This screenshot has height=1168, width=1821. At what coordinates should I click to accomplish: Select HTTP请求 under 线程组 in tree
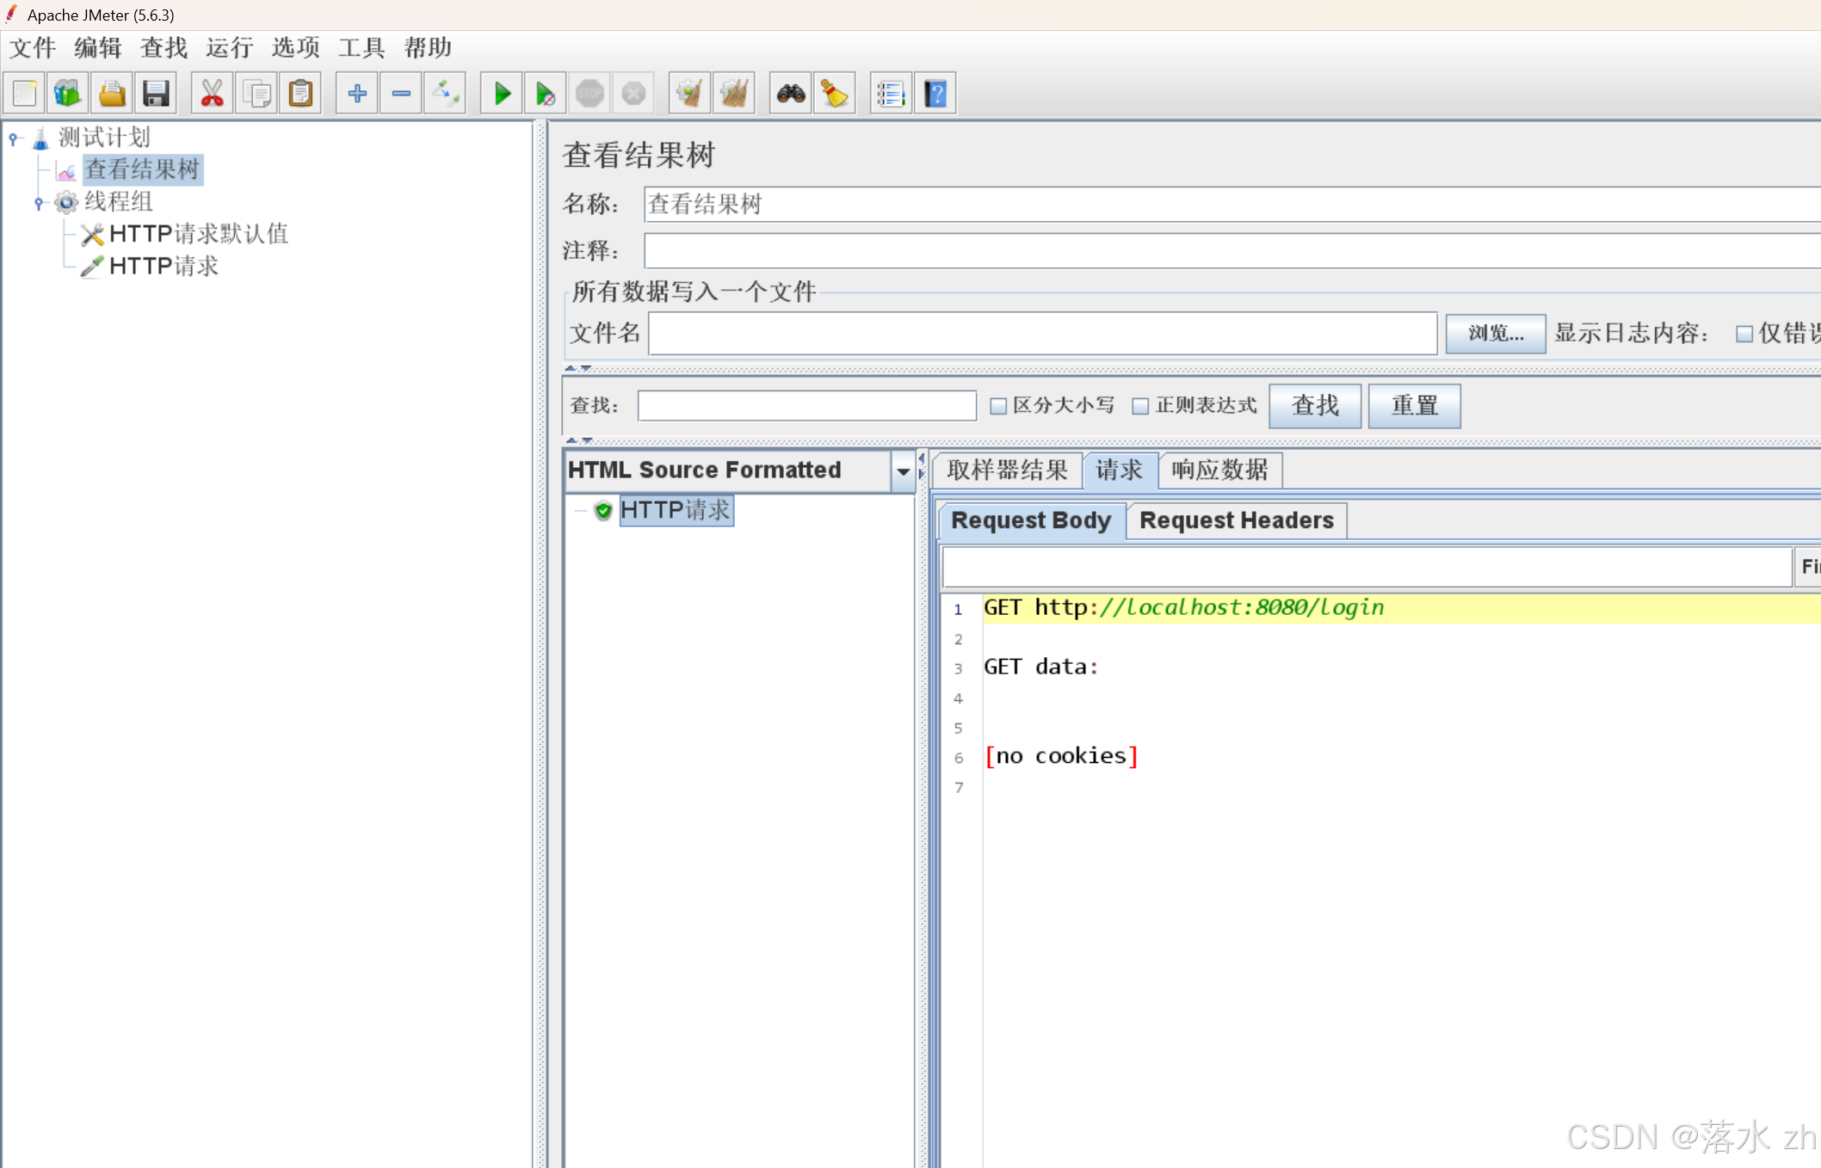tap(164, 267)
